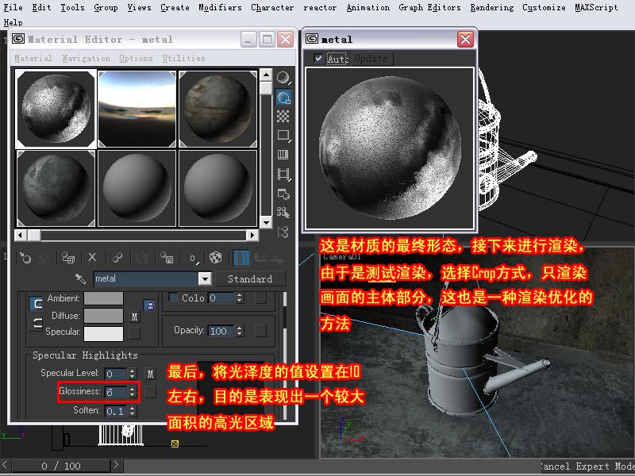Click Select by Material icon
The image size is (635, 476).
click(x=283, y=213)
